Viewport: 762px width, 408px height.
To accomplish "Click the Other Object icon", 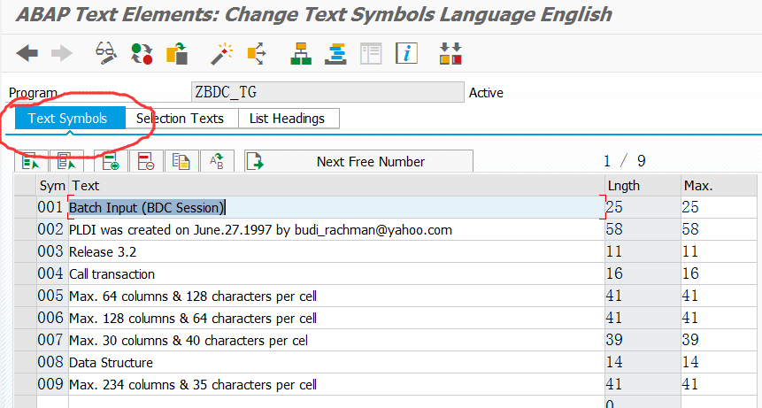I will pyautogui.click(x=176, y=53).
